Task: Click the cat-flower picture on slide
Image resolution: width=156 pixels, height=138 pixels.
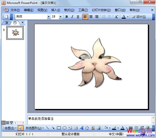Action: [x=95, y=63]
